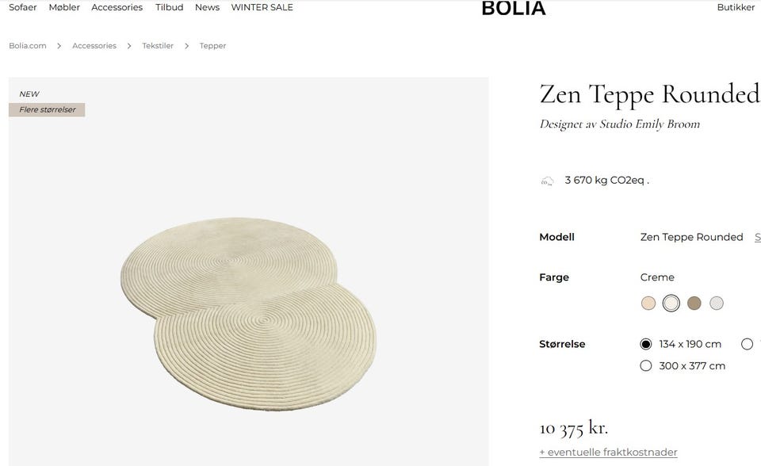Click chevron between Bolia.com and Accessories
This screenshot has width=761, height=466.
pyautogui.click(x=59, y=46)
